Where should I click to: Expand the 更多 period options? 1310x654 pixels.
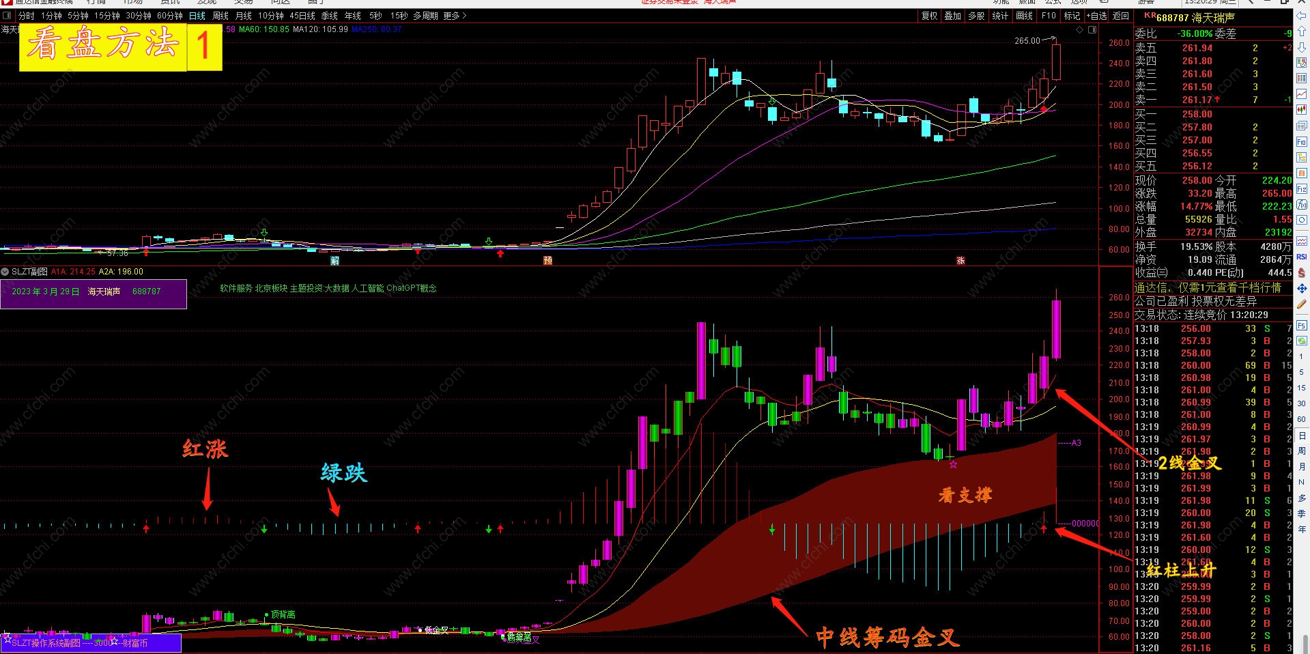click(x=455, y=16)
